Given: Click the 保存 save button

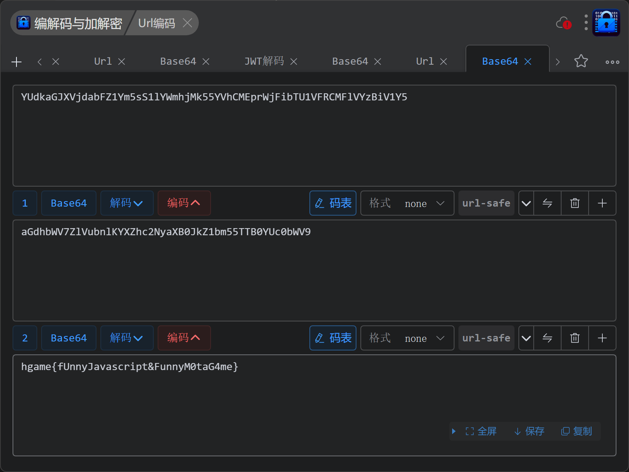Looking at the screenshot, I should tap(529, 431).
